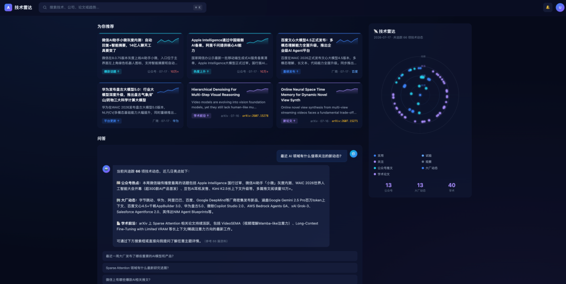
Task: Ask suggested question 最近一周大厂发布了哪些重要的AI模型和产品
Action: [x=230, y=256]
